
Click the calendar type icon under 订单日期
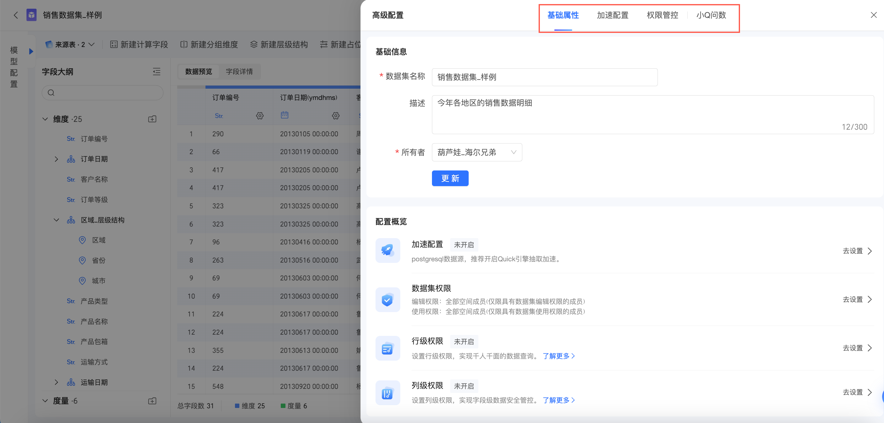[x=285, y=115]
